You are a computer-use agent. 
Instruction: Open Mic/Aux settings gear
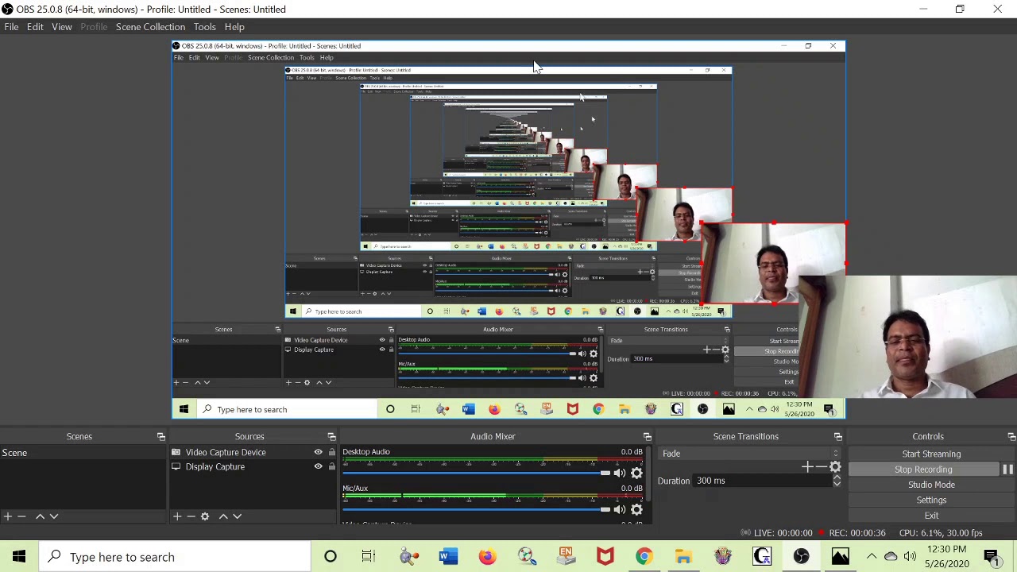coord(636,509)
